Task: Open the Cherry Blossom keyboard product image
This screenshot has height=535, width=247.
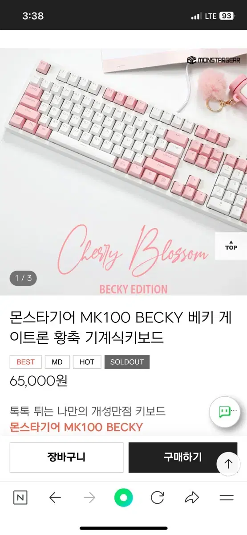Action: click(123, 172)
